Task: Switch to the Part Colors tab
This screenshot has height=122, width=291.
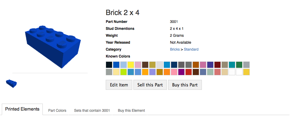Action: click(57, 111)
